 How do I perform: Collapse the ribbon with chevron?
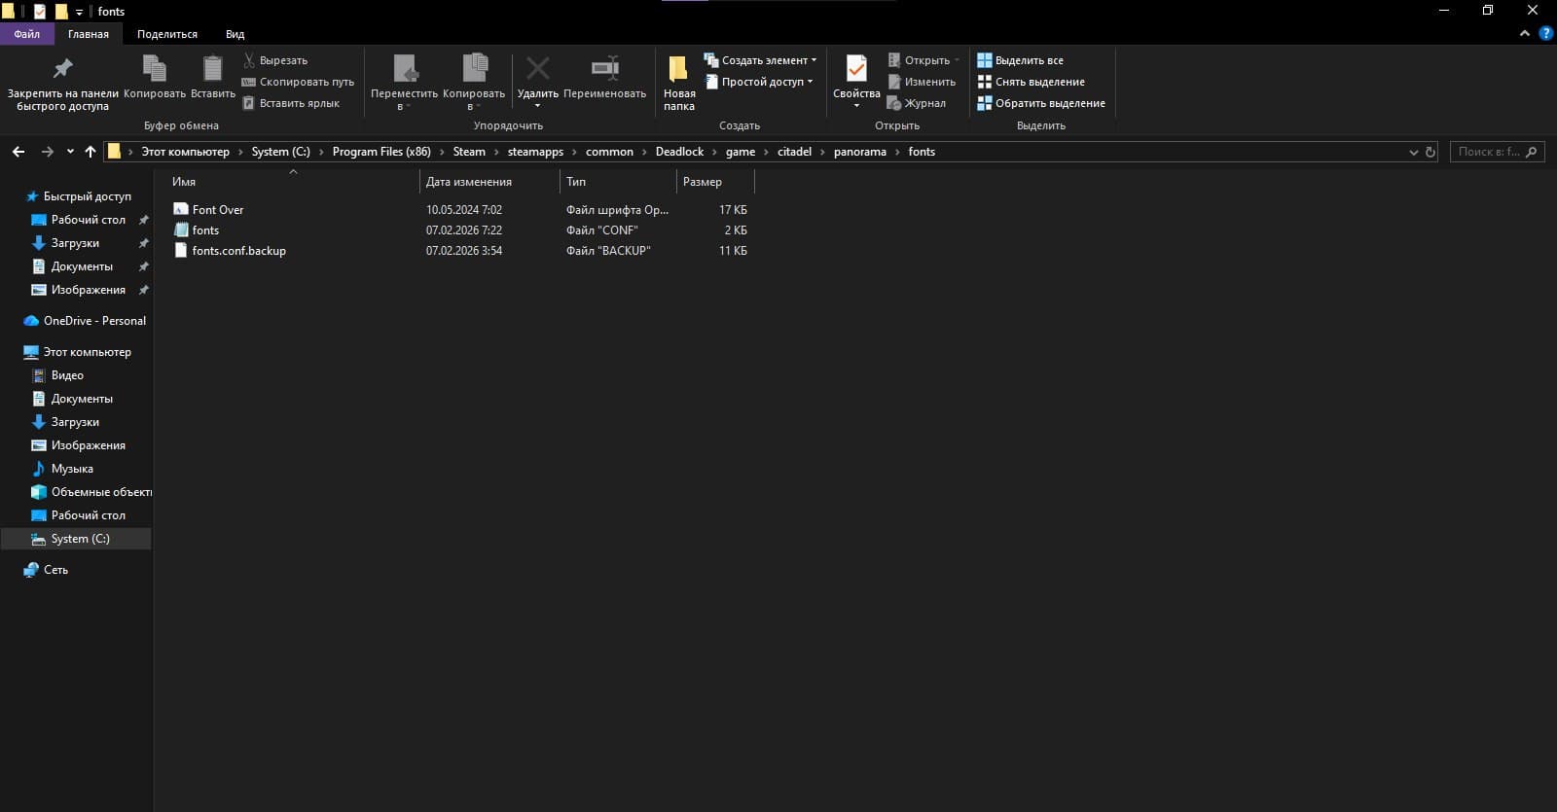[1524, 34]
